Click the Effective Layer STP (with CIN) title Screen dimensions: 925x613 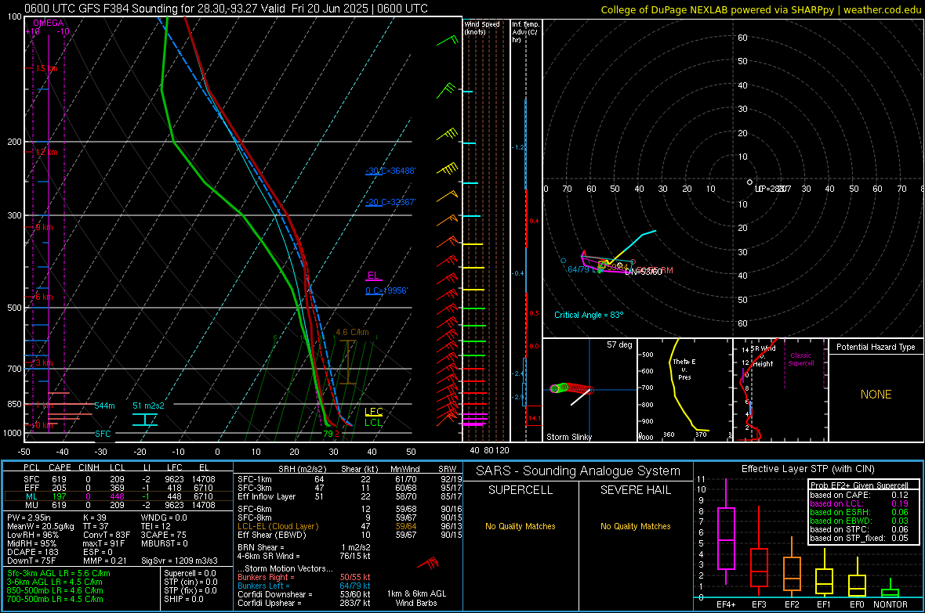[x=807, y=469]
